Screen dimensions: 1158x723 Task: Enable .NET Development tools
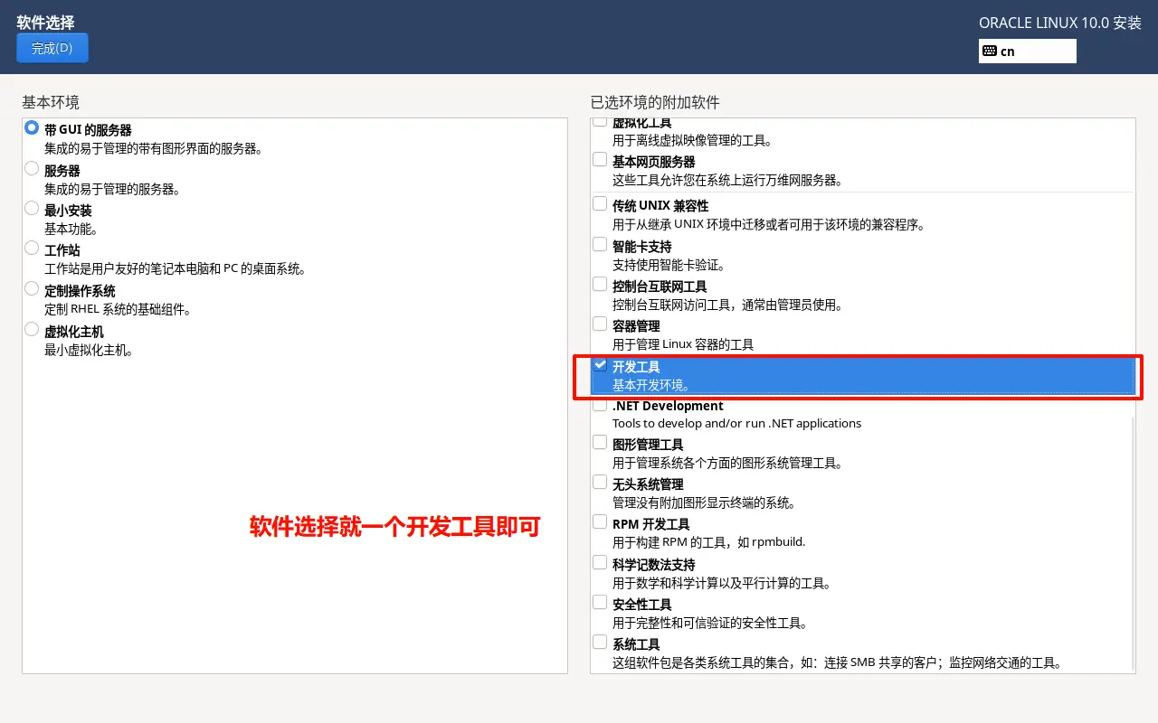[600, 405]
